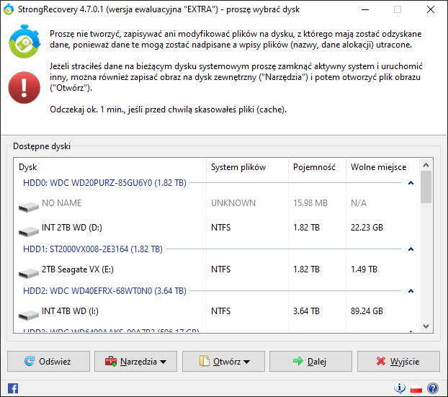This screenshot has width=448, height=397.
Task: Click the 1.49 TB free space cell
Action: tap(364, 269)
